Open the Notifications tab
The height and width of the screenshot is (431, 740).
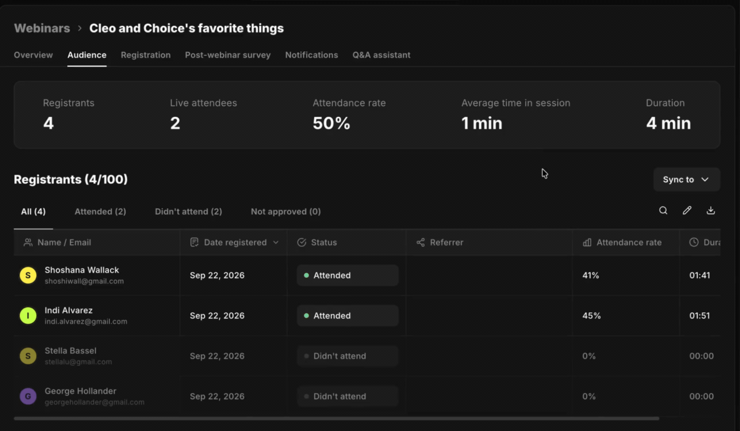[312, 55]
